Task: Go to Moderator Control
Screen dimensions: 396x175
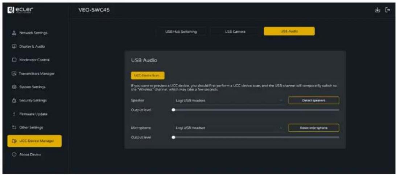Action: click(34, 60)
